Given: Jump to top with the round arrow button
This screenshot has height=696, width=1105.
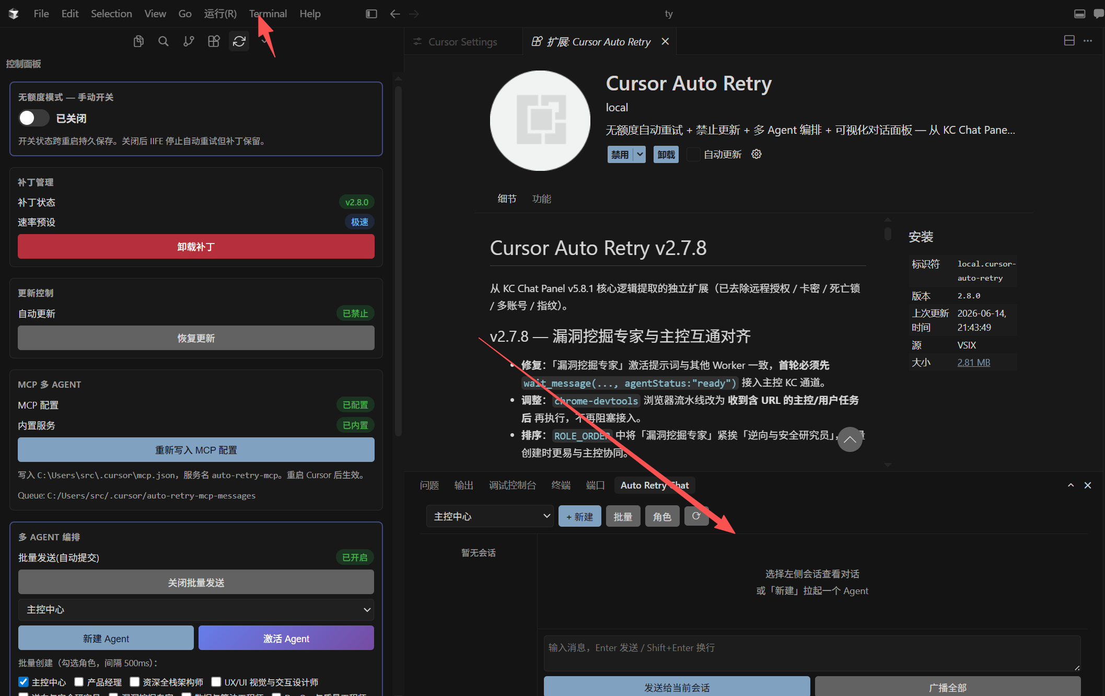Looking at the screenshot, I should 850,439.
